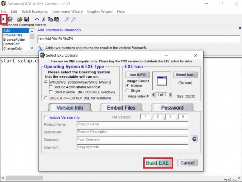242x182 pixels.
Task: Open the Batch Examples menu
Action: 34,12
